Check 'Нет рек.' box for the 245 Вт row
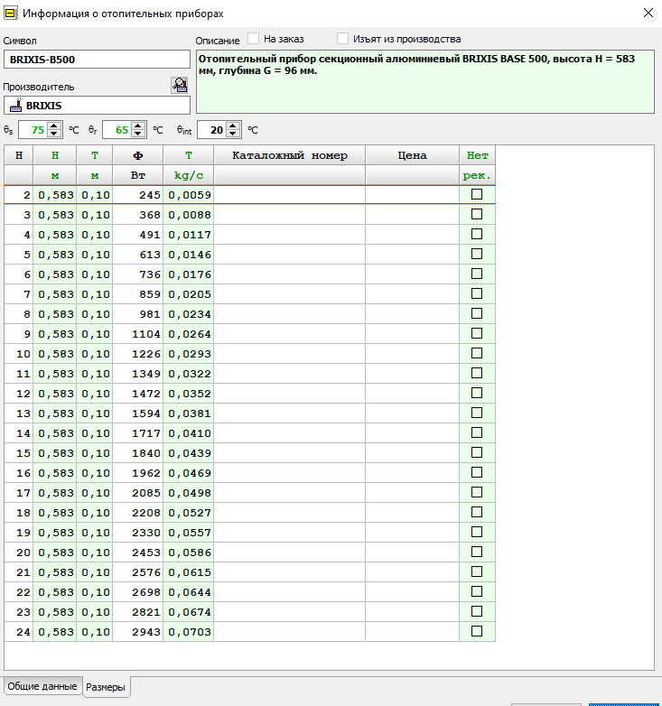The image size is (662, 706). [x=477, y=194]
